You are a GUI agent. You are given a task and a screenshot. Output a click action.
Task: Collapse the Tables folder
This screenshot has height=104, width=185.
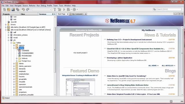pyautogui.click(x=11, y=43)
